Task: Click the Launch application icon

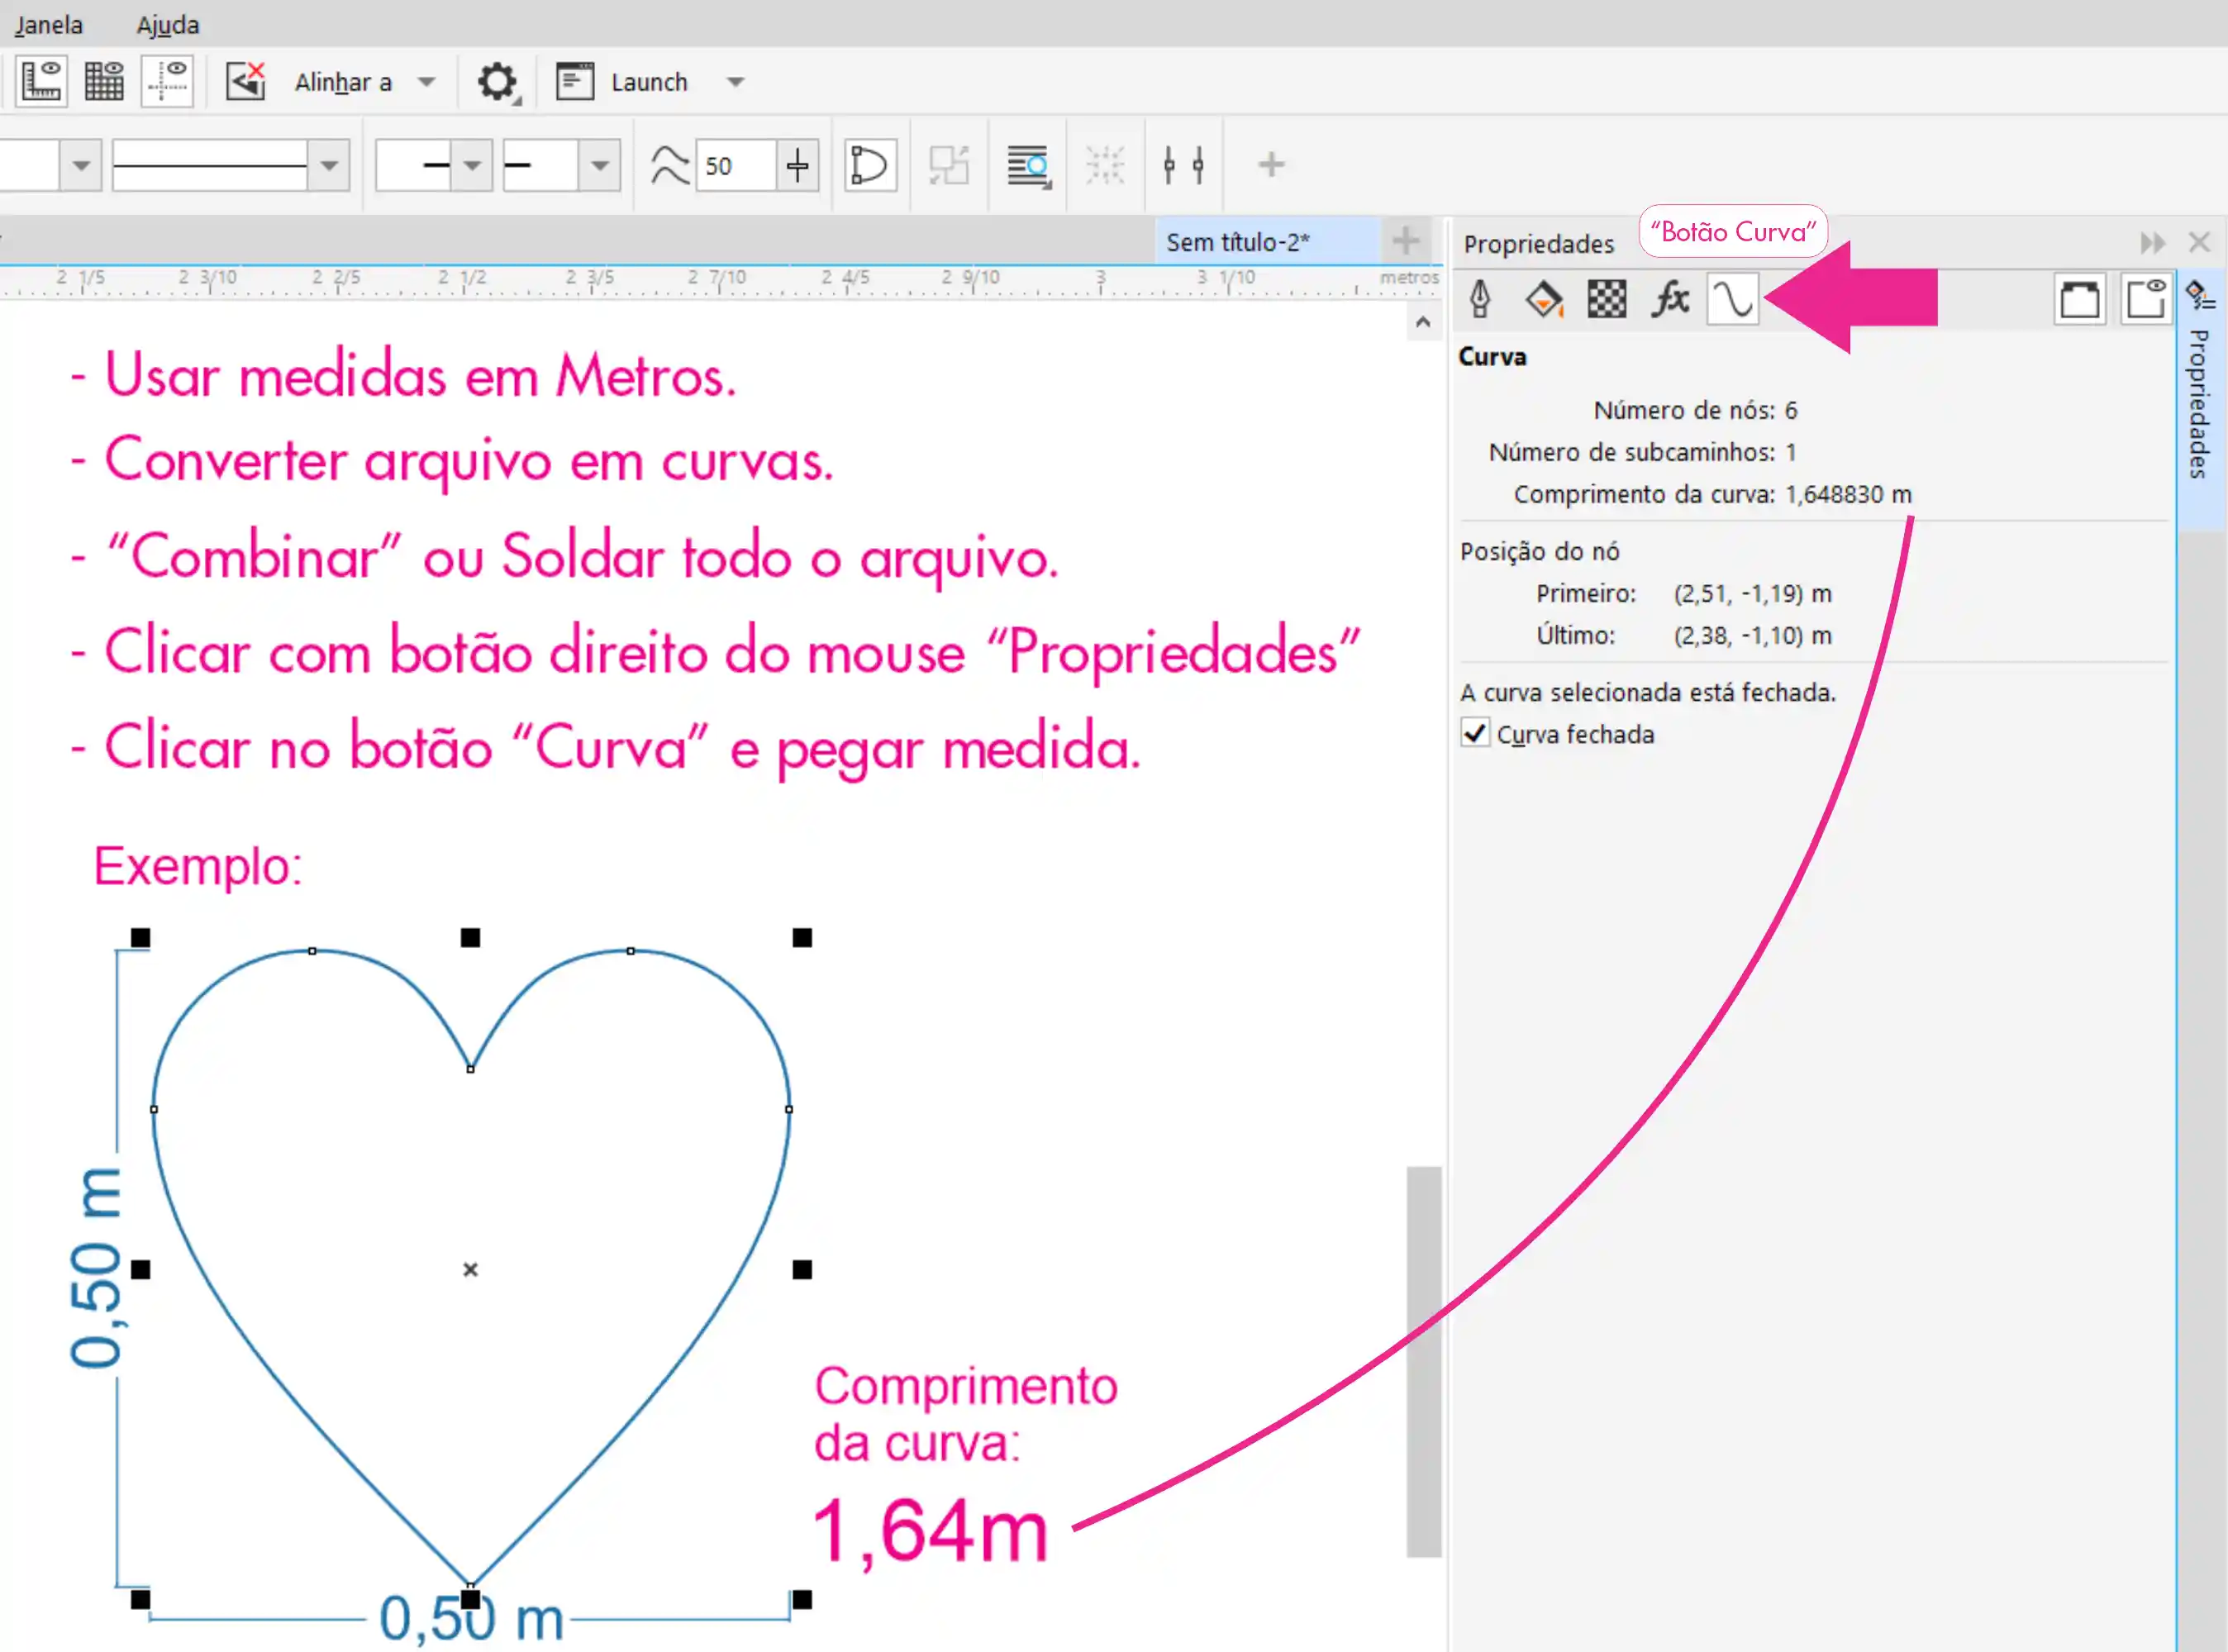Action: point(575,81)
